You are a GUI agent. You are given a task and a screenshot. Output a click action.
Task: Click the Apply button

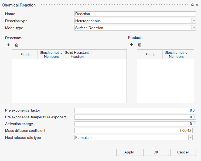(x=129, y=152)
